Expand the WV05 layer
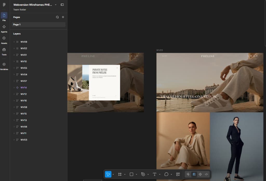This screenshot has width=266, height=181. pos(14,68)
